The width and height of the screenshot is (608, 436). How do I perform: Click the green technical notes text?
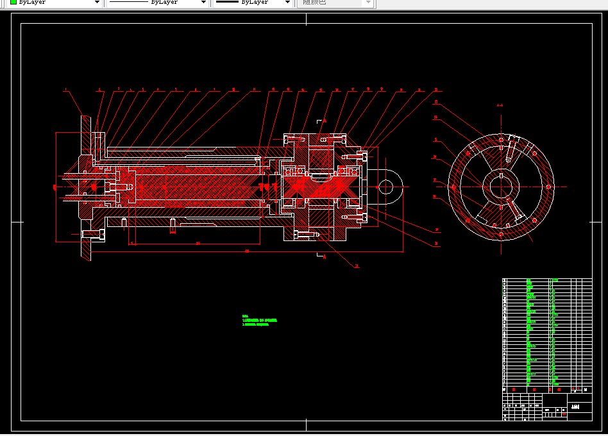pyautogui.click(x=259, y=321)
